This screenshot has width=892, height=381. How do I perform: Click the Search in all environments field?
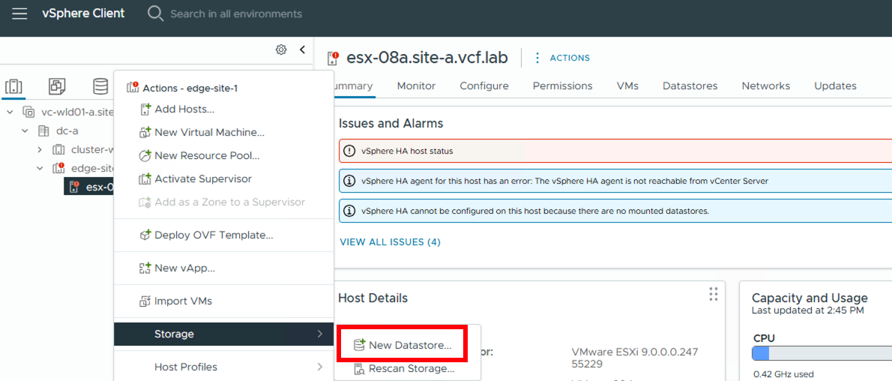click(236, 13)
